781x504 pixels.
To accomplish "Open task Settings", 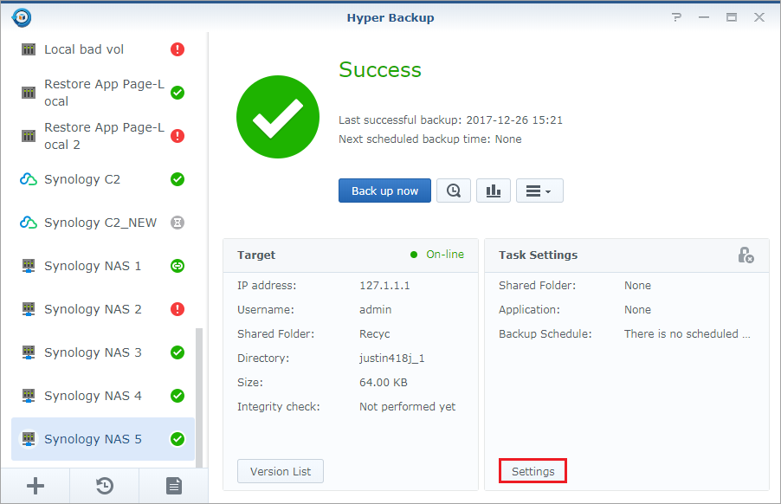I will click(532, 470).
